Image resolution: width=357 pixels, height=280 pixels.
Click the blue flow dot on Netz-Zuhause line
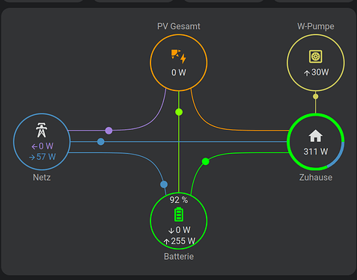101,142
